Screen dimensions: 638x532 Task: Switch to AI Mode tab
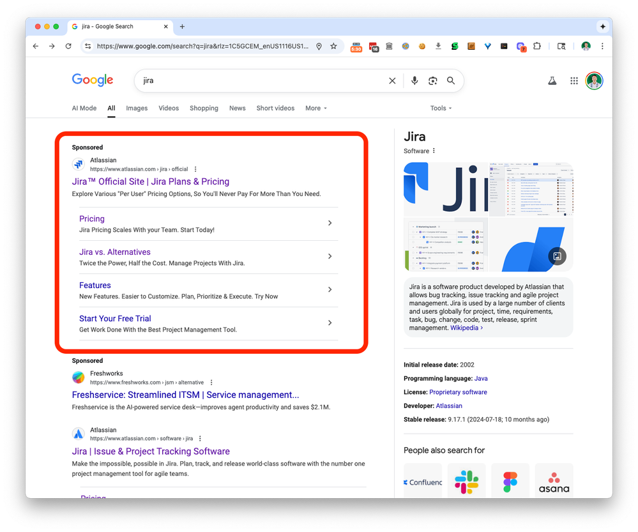click(x=84, y=109)
